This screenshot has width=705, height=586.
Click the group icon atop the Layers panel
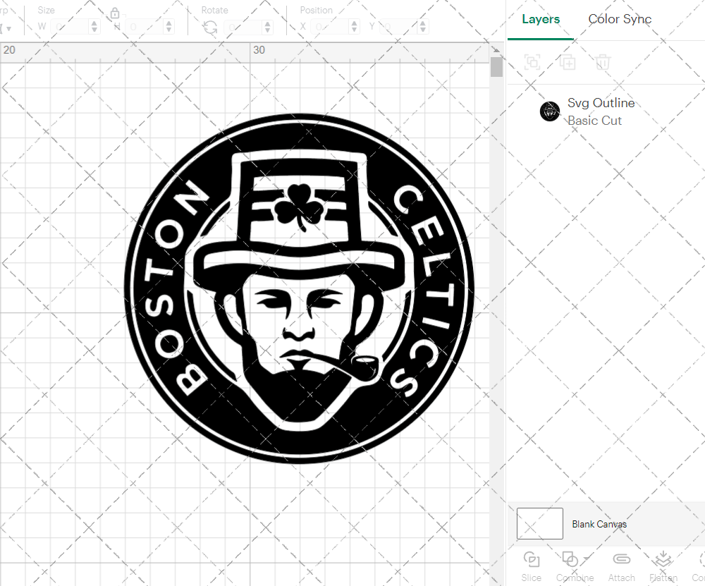532,62
